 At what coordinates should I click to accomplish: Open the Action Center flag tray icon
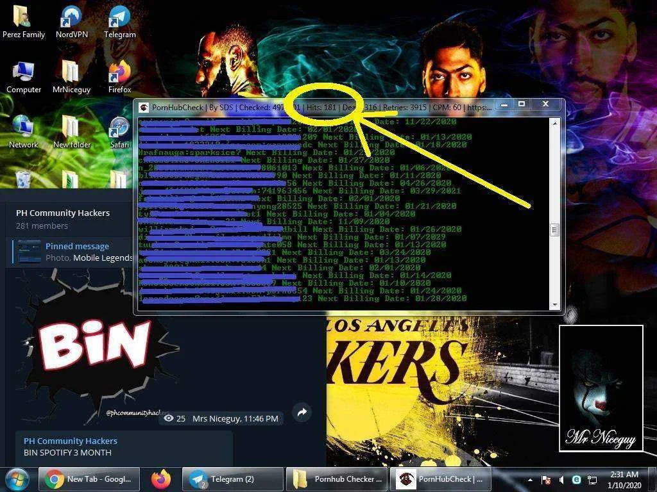click(x=545, y=480)
